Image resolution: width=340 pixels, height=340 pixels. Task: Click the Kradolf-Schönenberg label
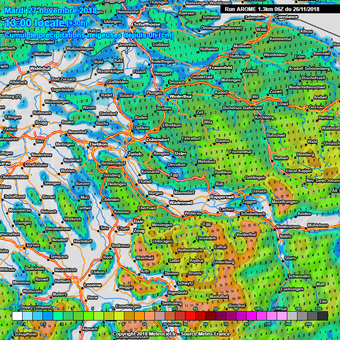click(x=309, y=69)
